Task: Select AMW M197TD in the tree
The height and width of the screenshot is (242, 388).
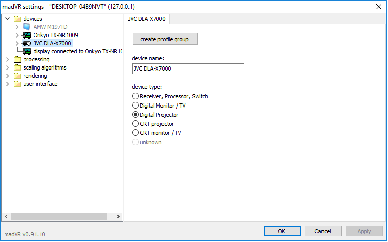Action: 50,27
